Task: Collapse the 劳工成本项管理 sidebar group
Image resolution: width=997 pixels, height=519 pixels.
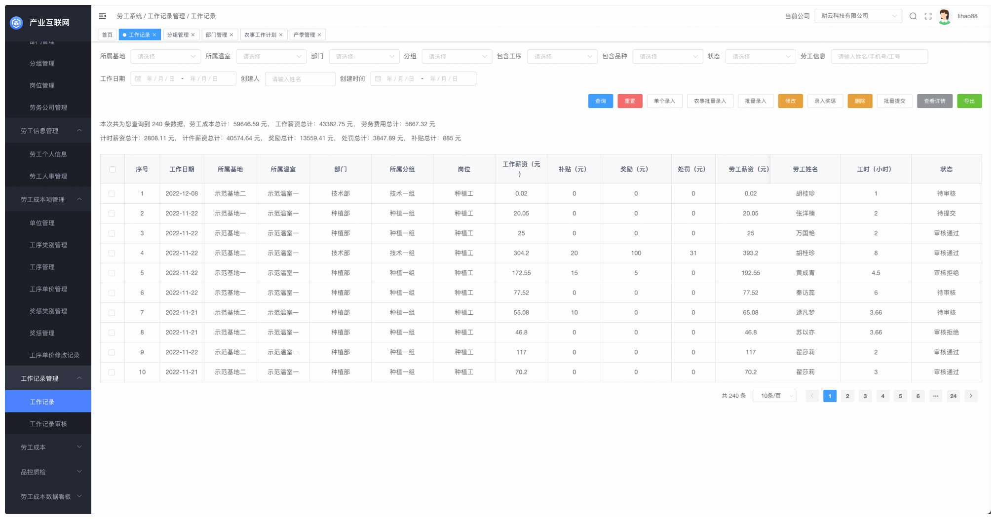Action: 48,200
